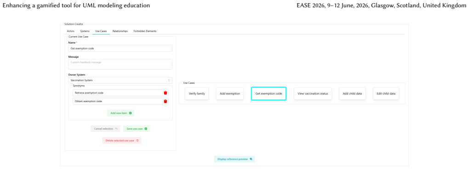Click the custom feedback Message field
This screenshot has width=469, height=169.
click(120, 65)
